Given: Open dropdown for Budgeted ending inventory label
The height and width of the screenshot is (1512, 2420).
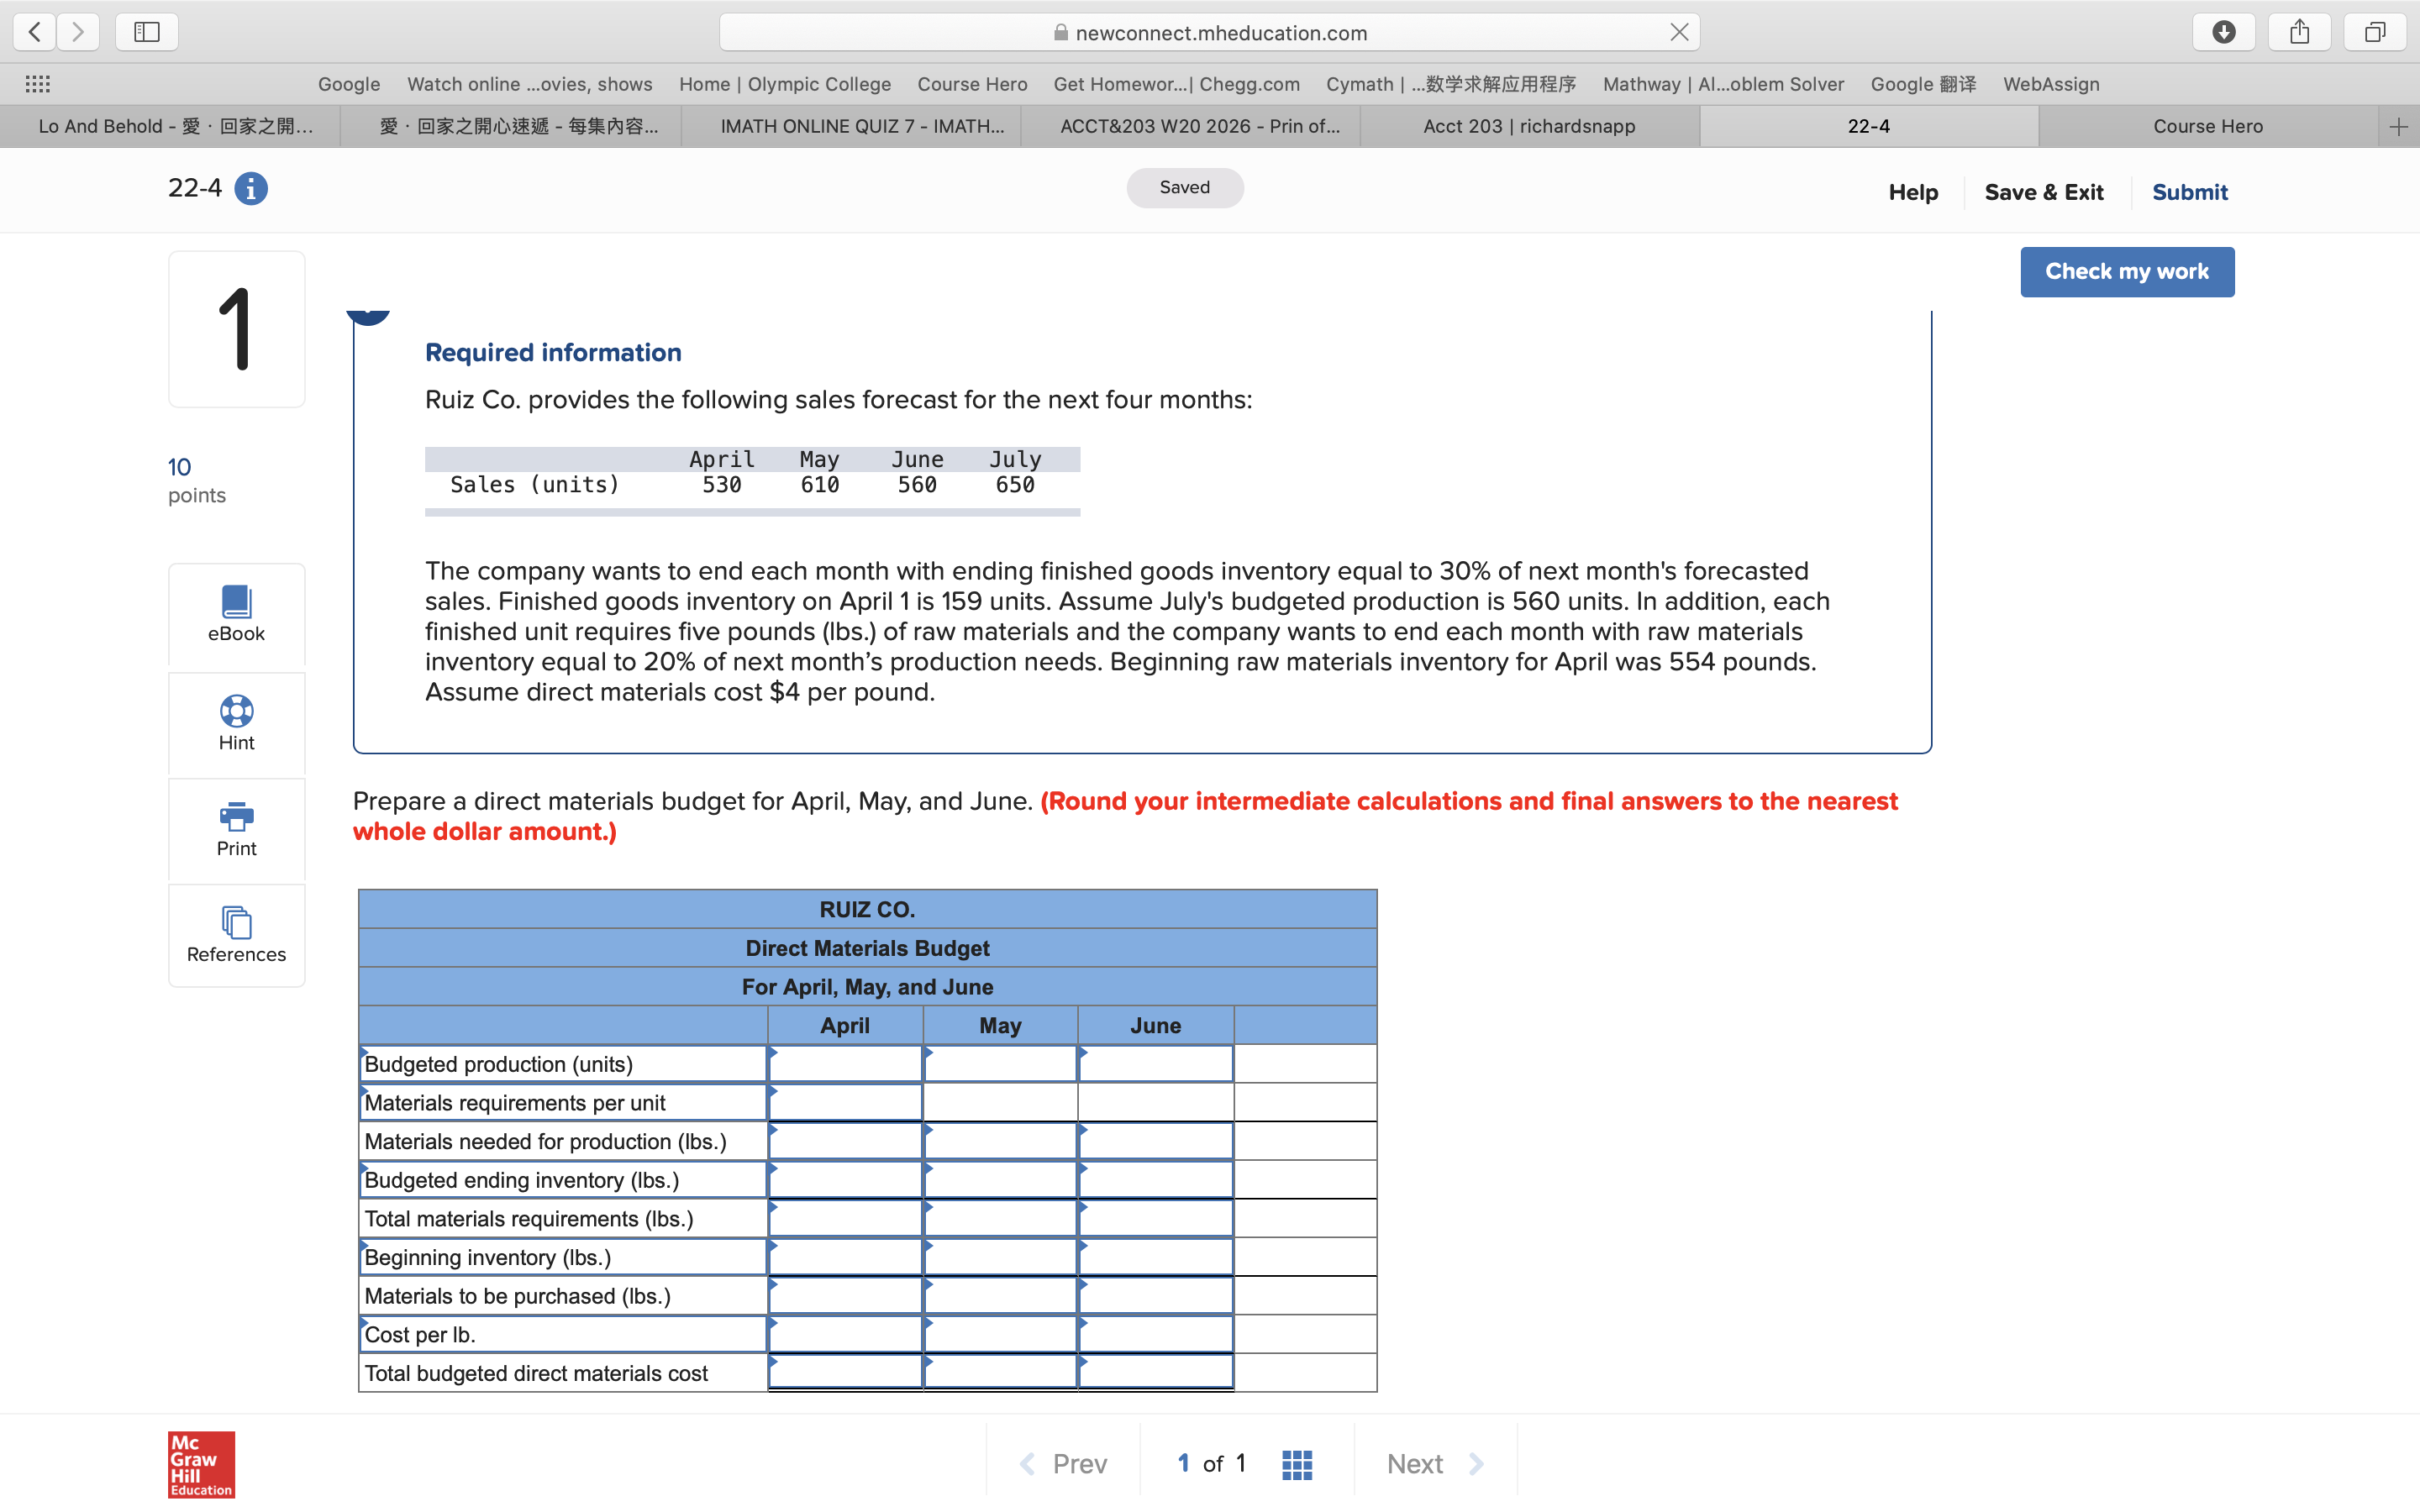Looking at the screenshot, I should point(562,1180).
